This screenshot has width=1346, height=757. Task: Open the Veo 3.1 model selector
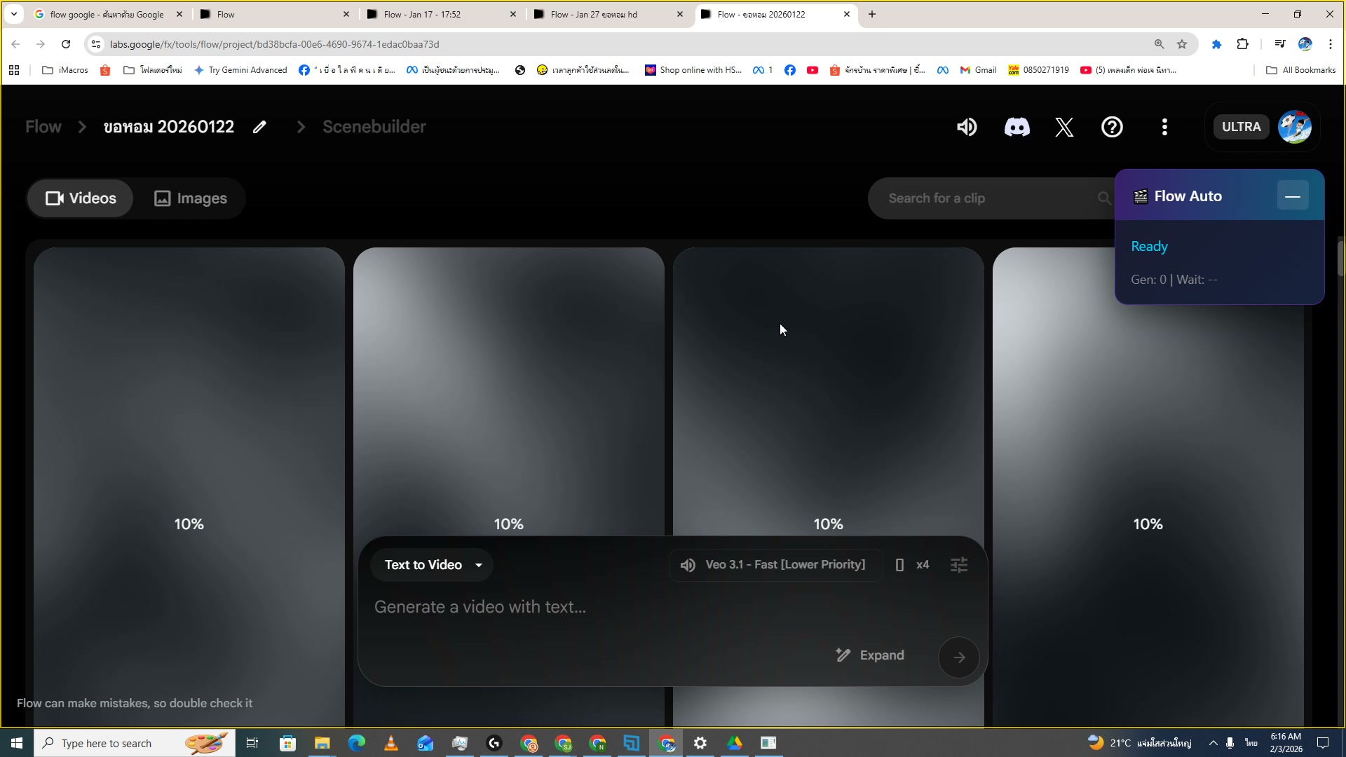pos(775,564)
